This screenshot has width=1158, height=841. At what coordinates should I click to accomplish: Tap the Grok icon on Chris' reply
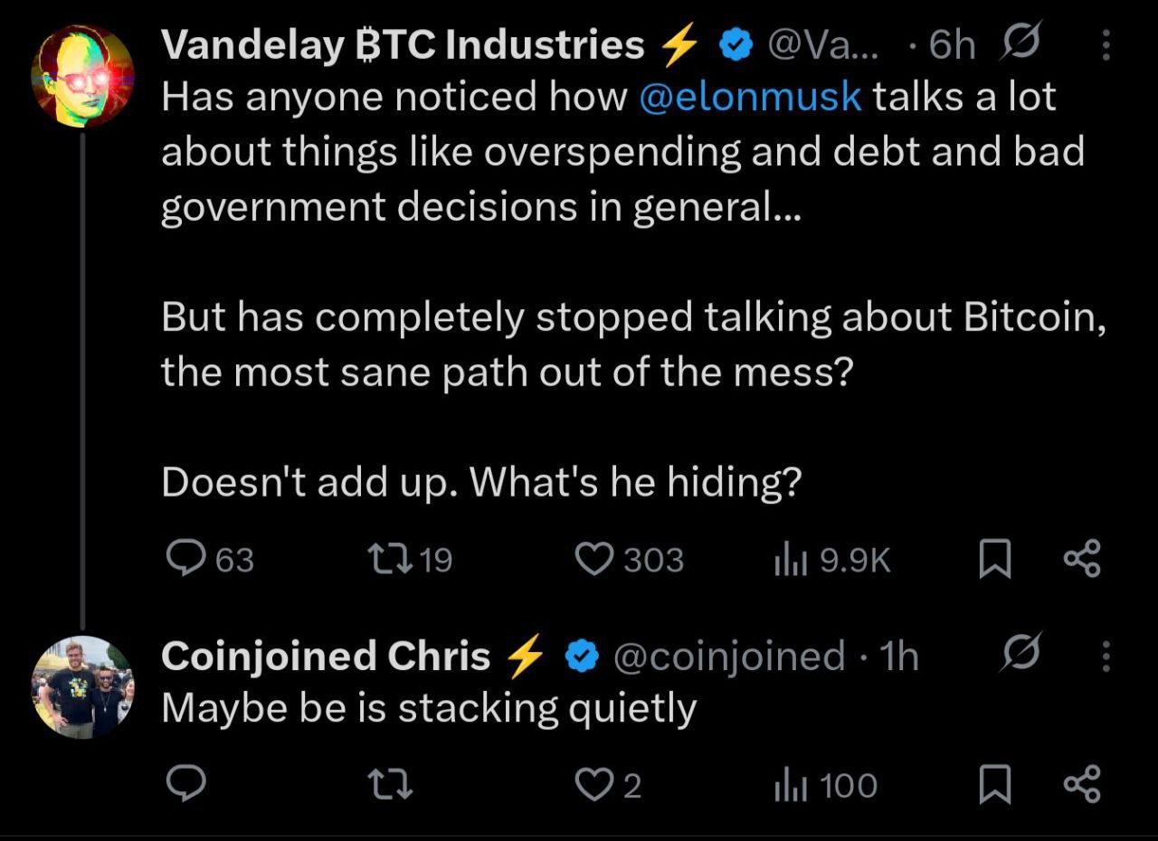tap(1021, 653)
